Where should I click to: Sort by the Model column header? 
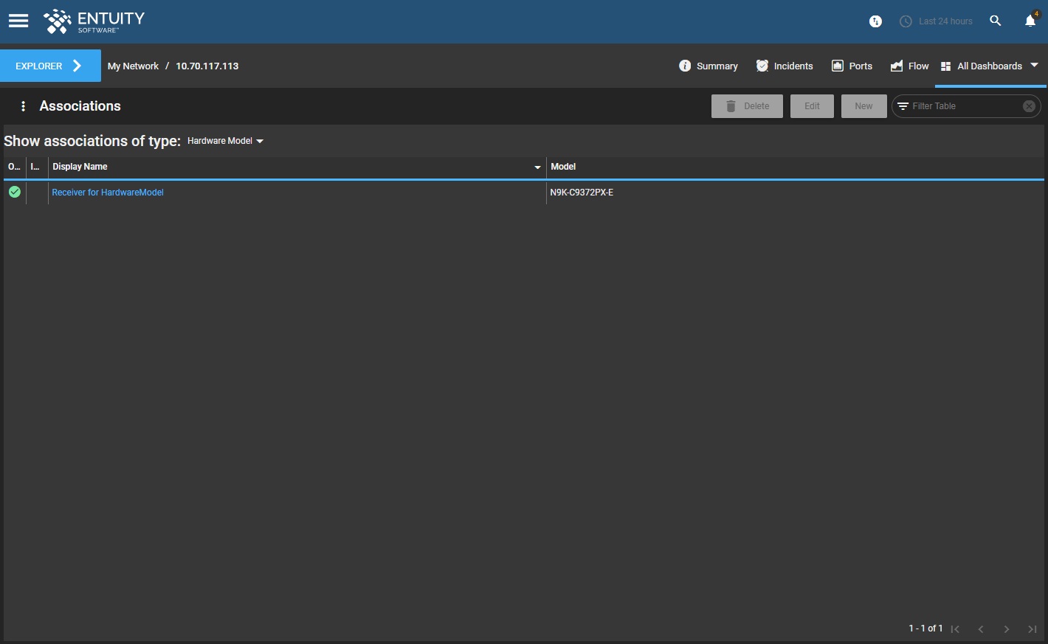coord(563,167)
